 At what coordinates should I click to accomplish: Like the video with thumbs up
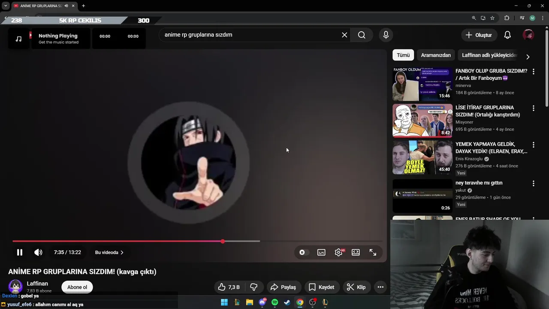(x=228, y=287)
